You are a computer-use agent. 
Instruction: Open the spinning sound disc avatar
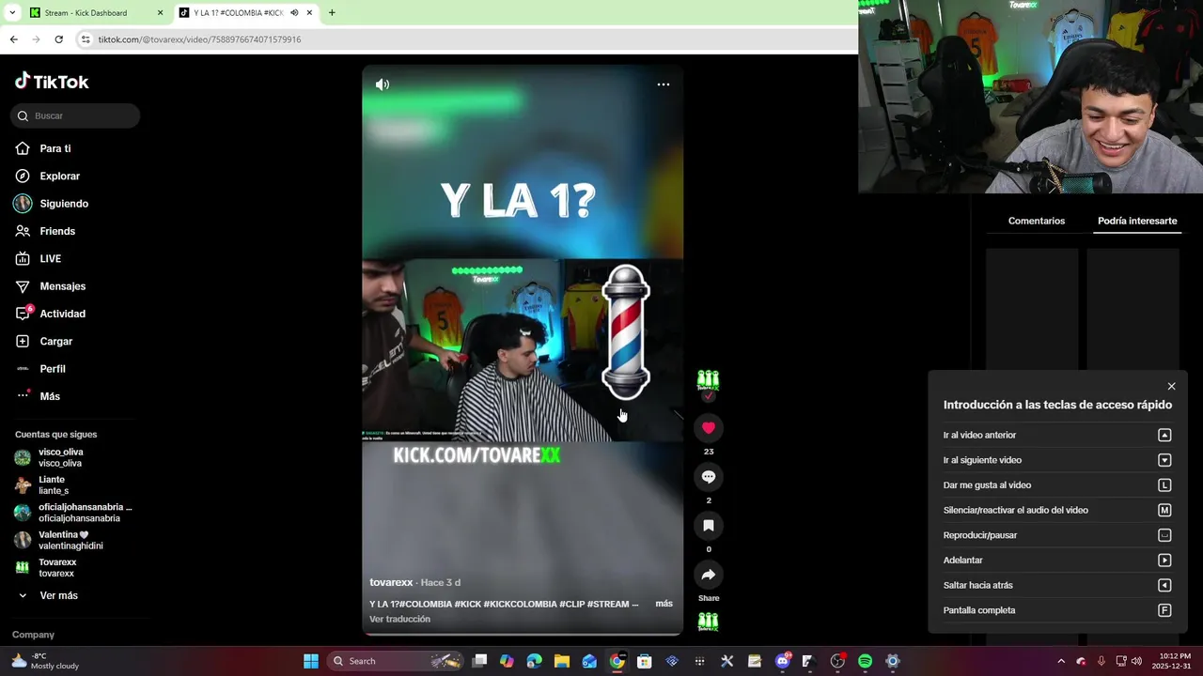tap(708, 622)
